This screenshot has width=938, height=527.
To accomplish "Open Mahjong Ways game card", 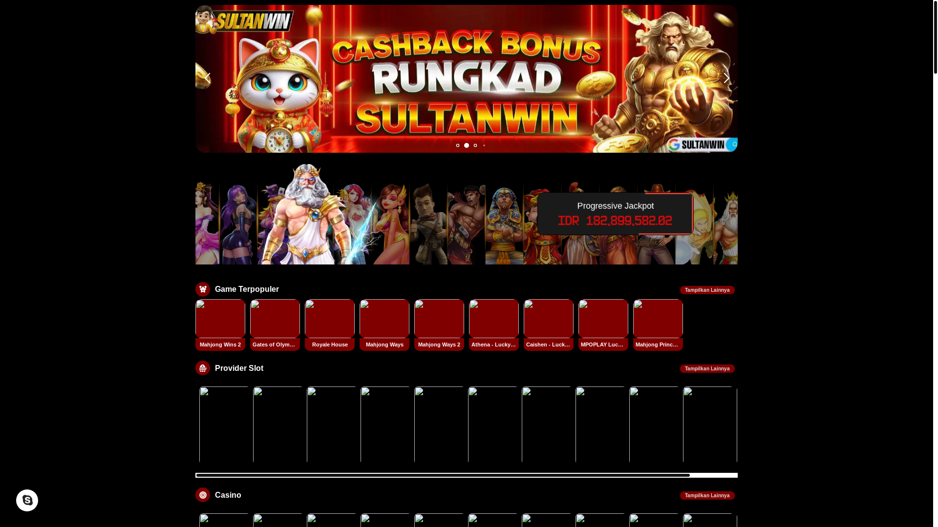I will click(384, 325).
